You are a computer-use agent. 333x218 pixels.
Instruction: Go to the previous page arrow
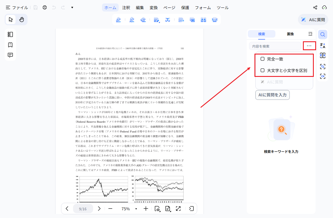(67, 209)
